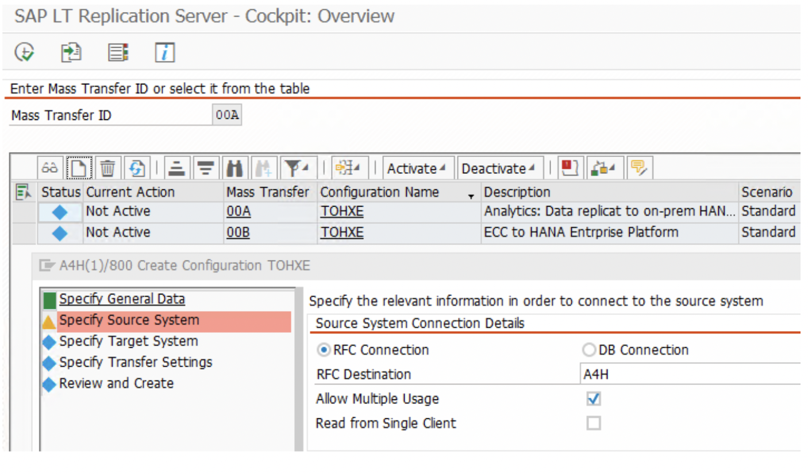This screenshot has width=808, height=474.
Task: Open the Mass Transfer link 00A
Action: 238,212
